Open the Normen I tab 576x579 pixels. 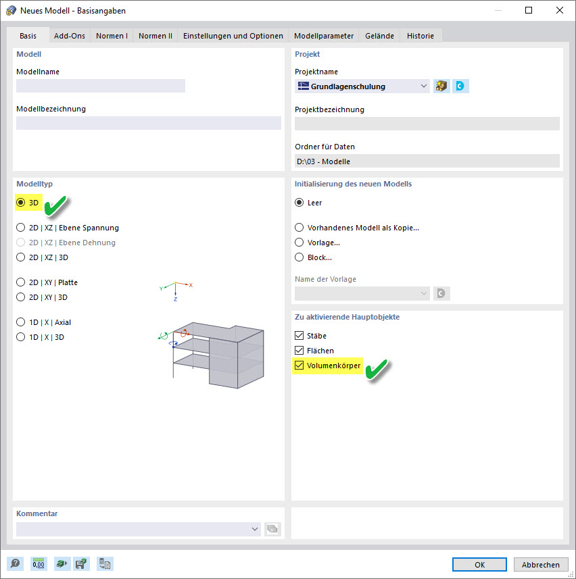(x=112, y=36)
